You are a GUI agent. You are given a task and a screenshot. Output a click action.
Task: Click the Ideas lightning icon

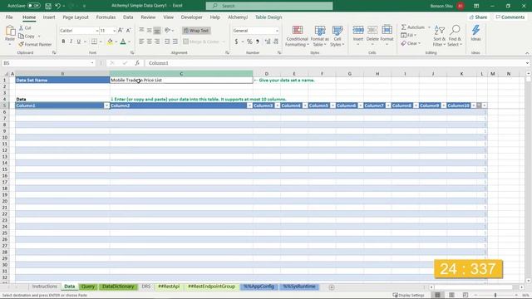[475, 31]
